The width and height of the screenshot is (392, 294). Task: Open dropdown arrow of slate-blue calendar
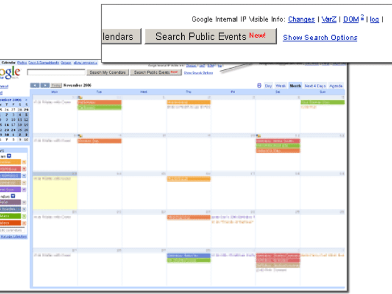pos(24,209)
